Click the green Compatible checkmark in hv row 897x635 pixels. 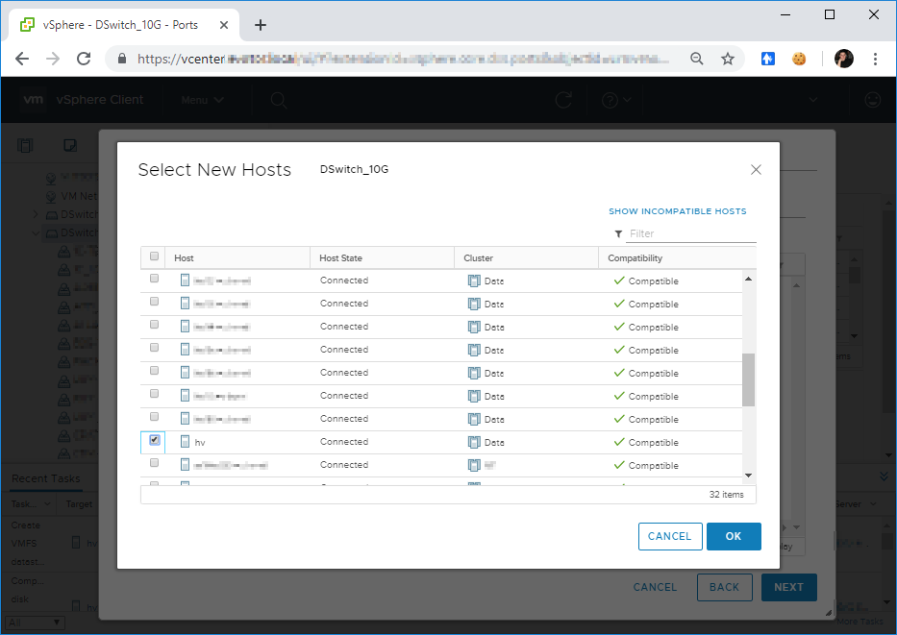(619, 442)
